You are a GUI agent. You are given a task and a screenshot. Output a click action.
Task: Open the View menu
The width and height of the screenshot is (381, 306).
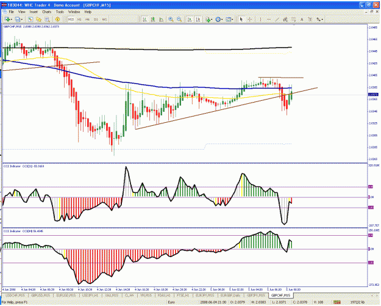pos(21,12)
